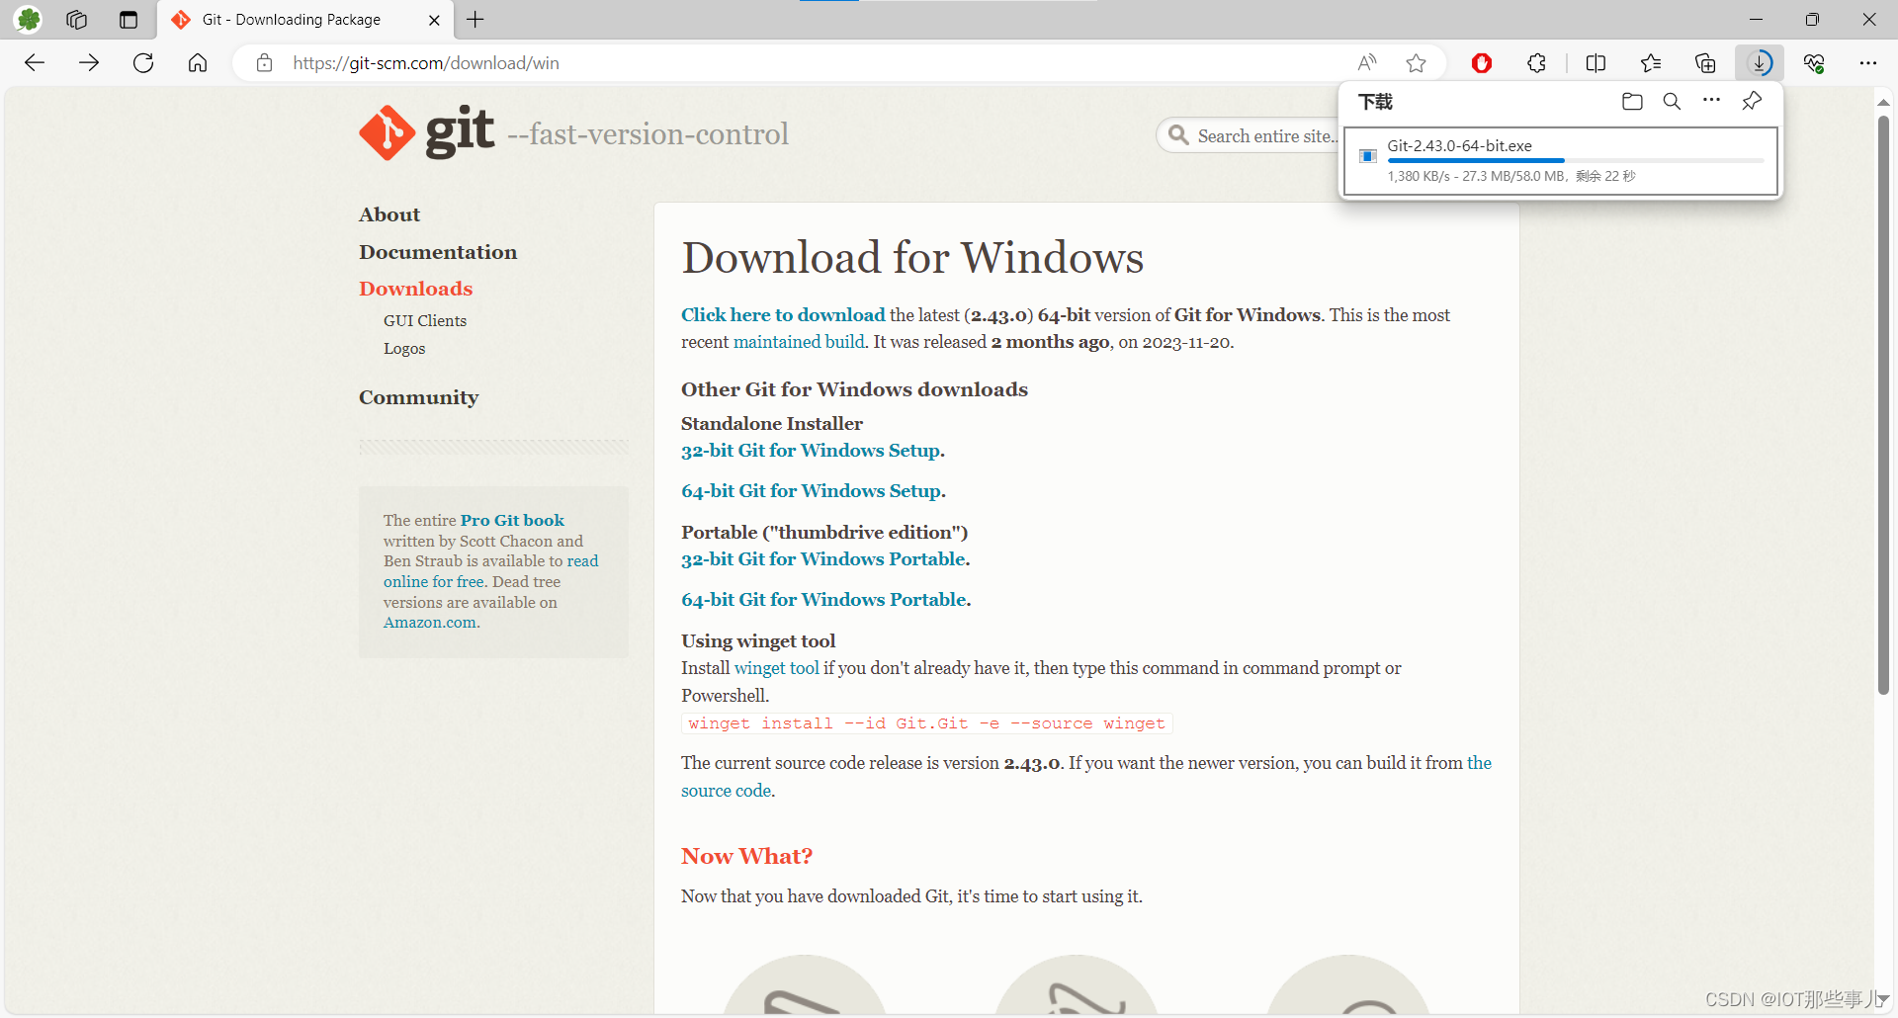The height and width of the screenshot is (1018, 1898).
Task: Open the browser home page
Action: (x=198, y=63)
